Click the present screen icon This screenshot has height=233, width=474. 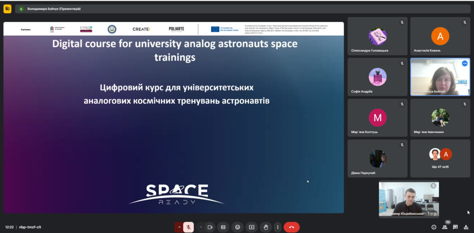[x=251, y=227]
